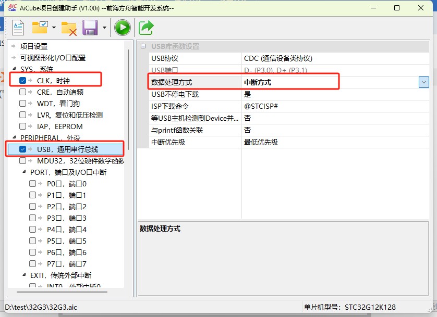Collapse the PORT 端口及I/O口中断 node
The height and width of the screenshot is (317, 437).
[x=24, y=172]
